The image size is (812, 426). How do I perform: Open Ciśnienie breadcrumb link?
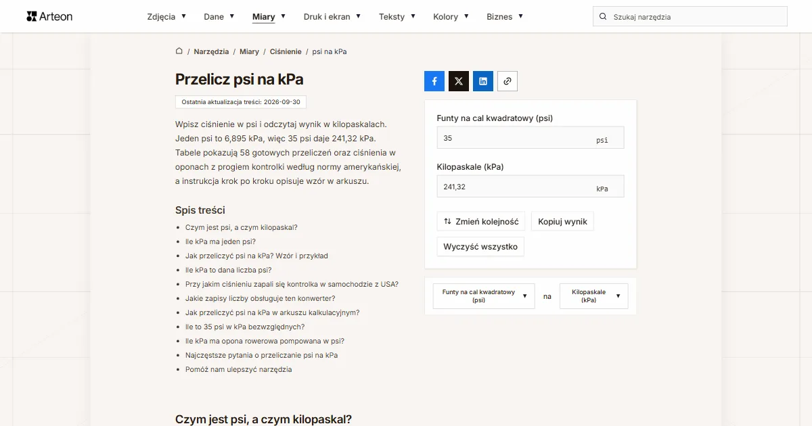point(286,51)
